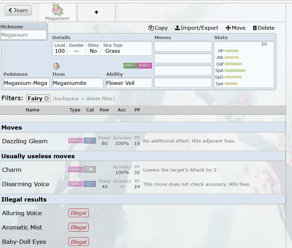Click the Nickname input field
Viewport: 292px width, 248px height.
click(x=23, y=35)
